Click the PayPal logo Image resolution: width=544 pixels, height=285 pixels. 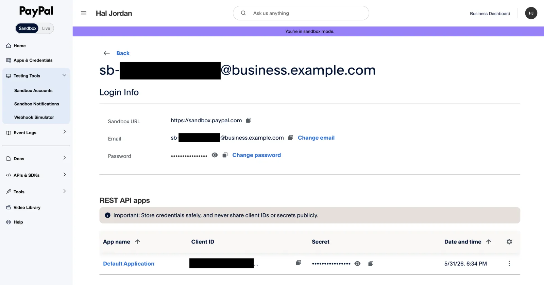pyautogui.click(x=36, y=11)
